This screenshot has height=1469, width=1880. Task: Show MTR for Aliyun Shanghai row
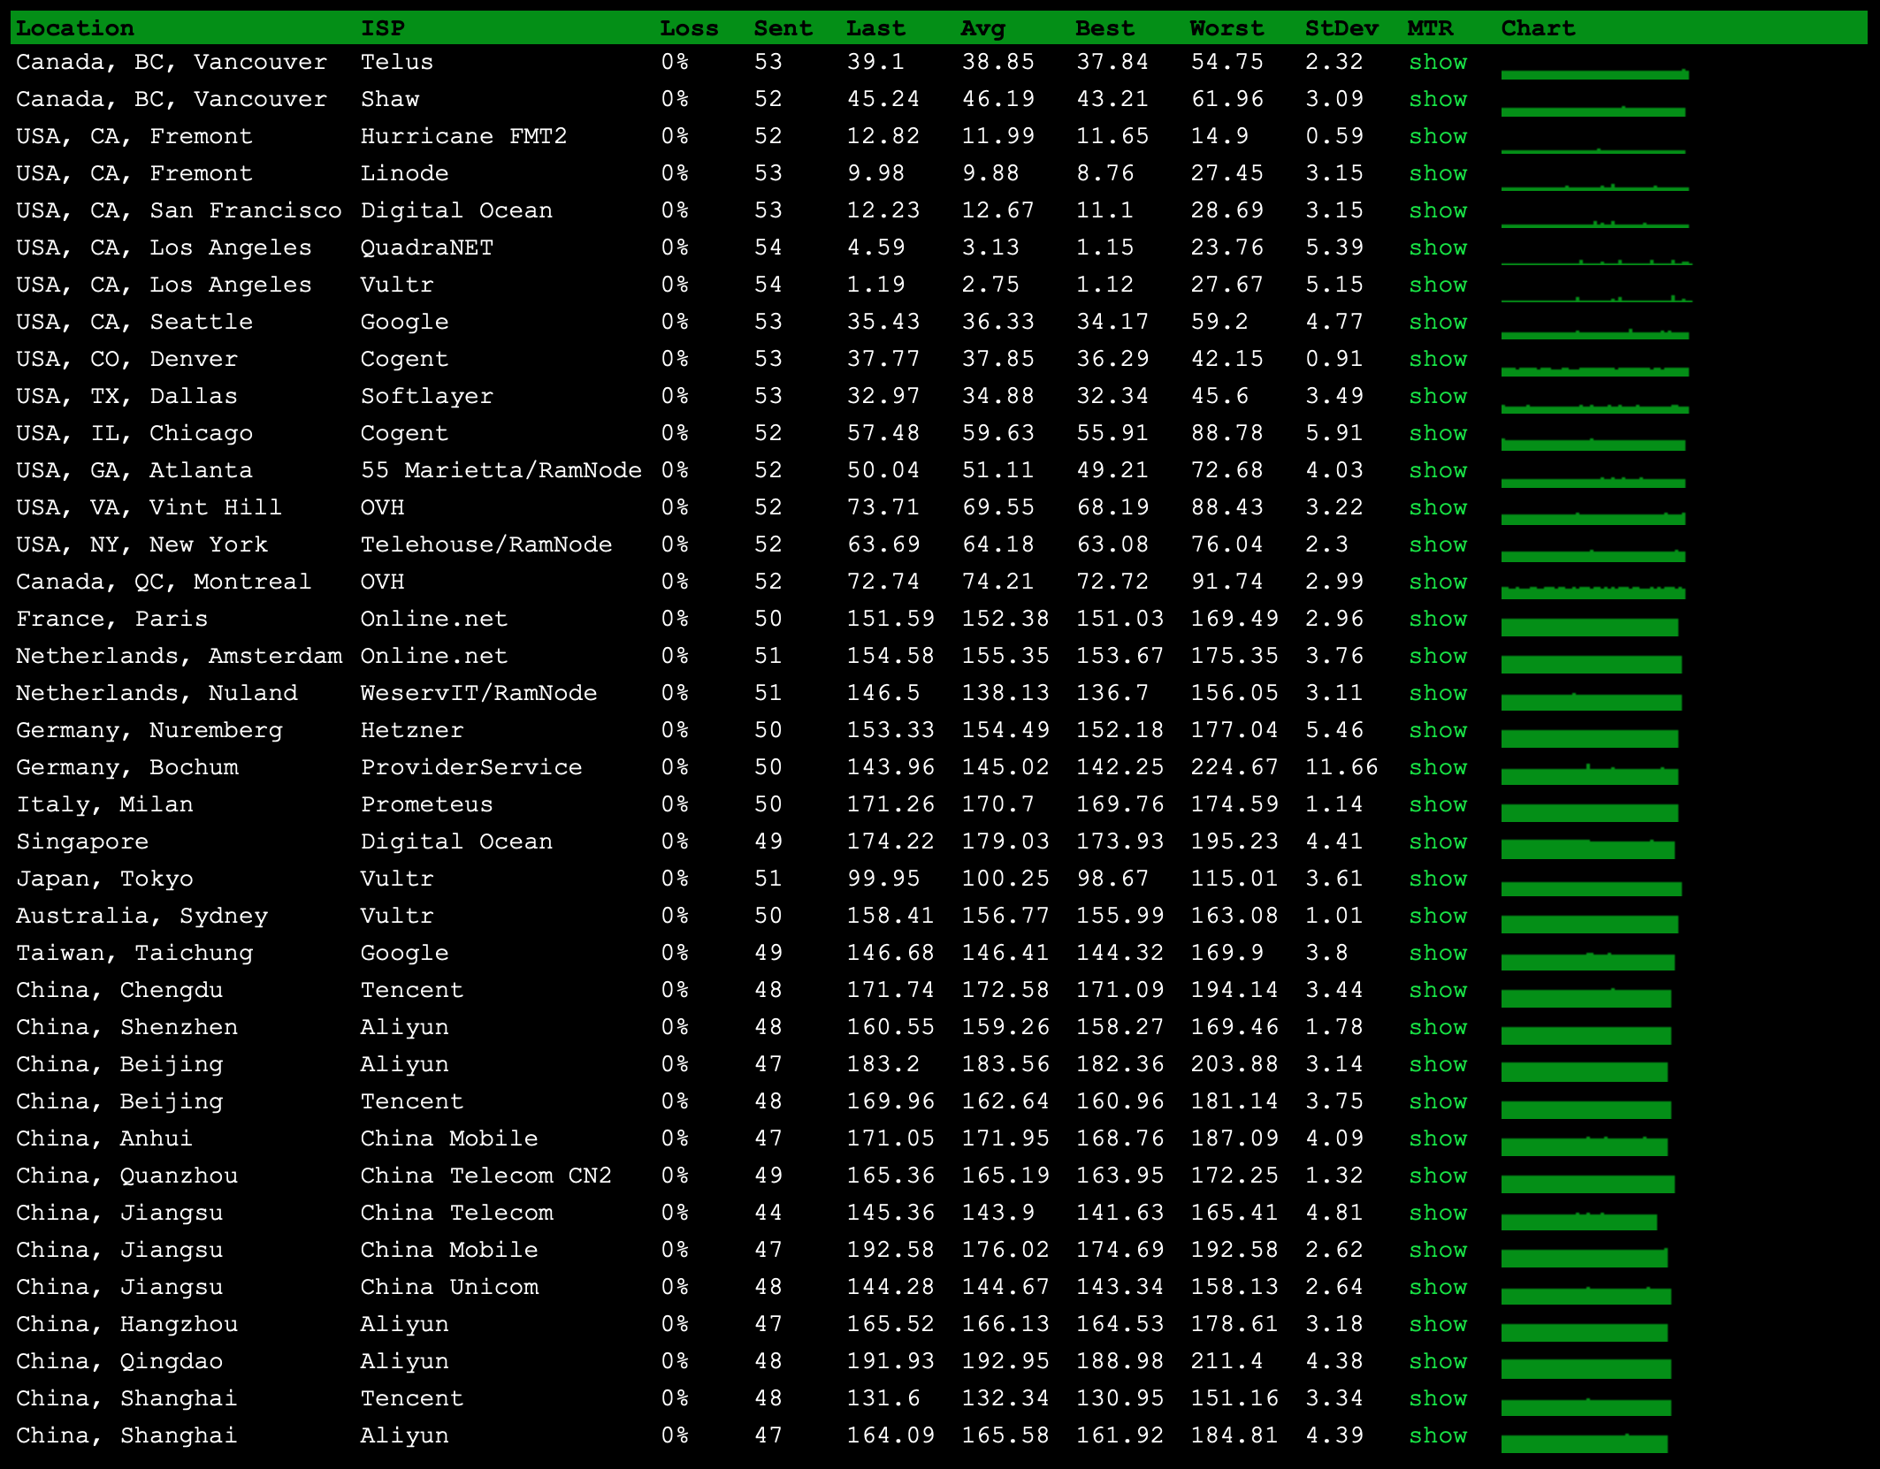click(x=1437, y=1435)
